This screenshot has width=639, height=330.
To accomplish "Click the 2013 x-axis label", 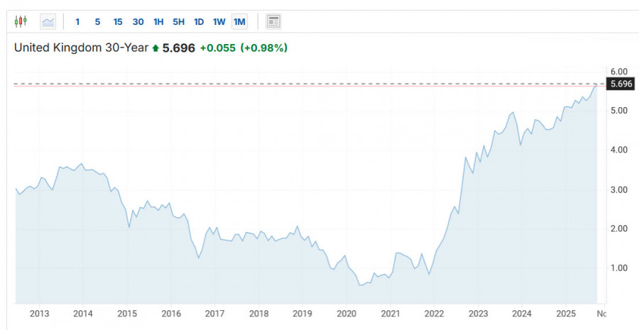I will 40,314.
